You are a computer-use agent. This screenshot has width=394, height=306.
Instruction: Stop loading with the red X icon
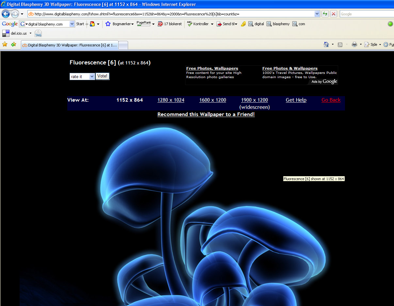point(333,14)
